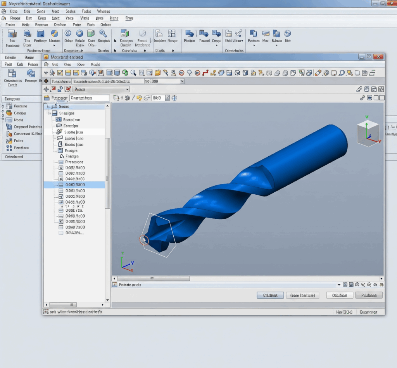Image resolution: width=397 pixels, height=368 pixels.
Task: Switch to the 'Fnots' ribbon tab
Action: tap(129, 18)
